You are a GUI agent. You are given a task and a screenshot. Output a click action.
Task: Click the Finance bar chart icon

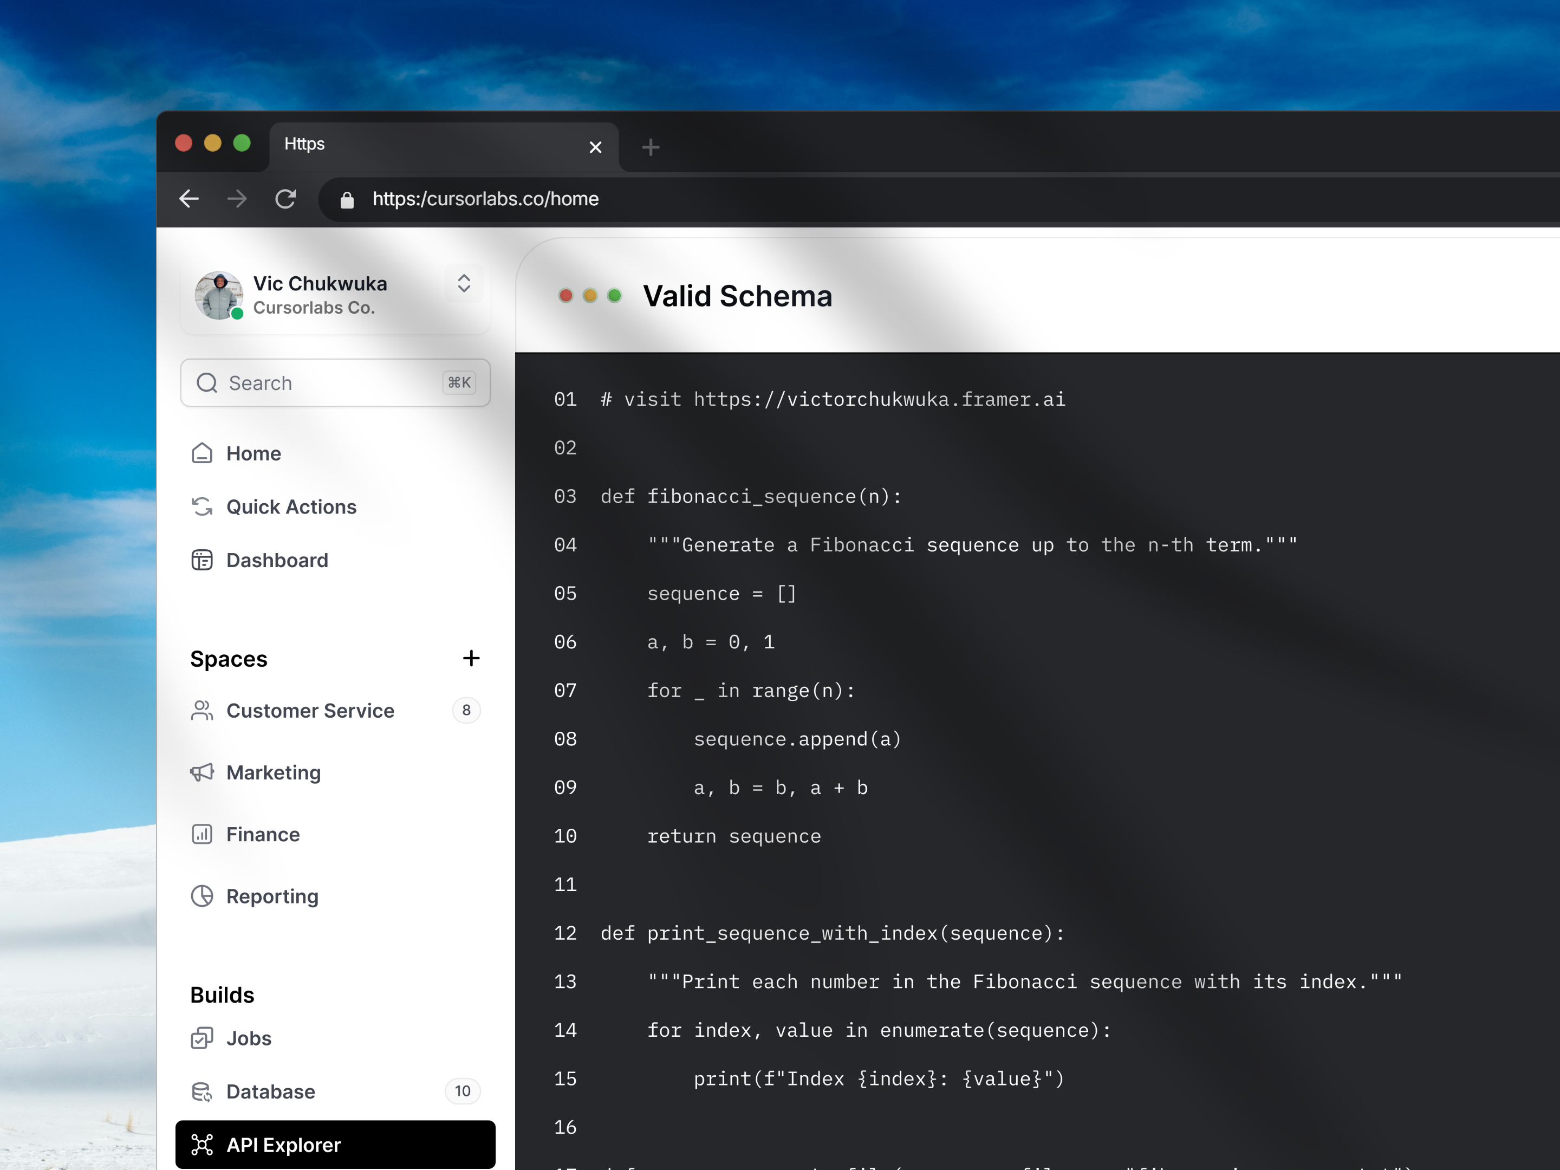click(x=201, y=834)
